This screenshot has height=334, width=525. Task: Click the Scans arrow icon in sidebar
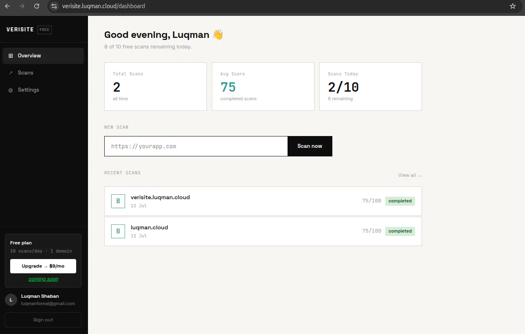11,73
